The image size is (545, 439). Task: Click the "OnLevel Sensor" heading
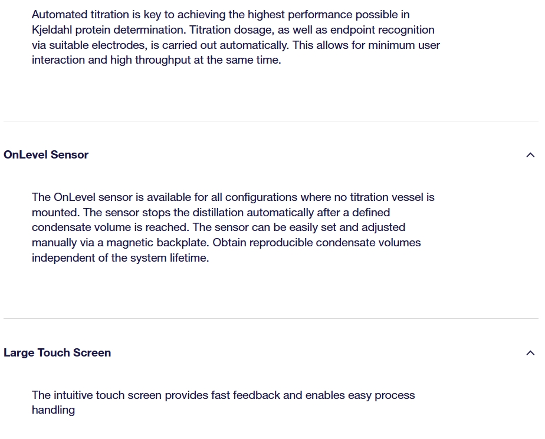click(x=46, y=155)
